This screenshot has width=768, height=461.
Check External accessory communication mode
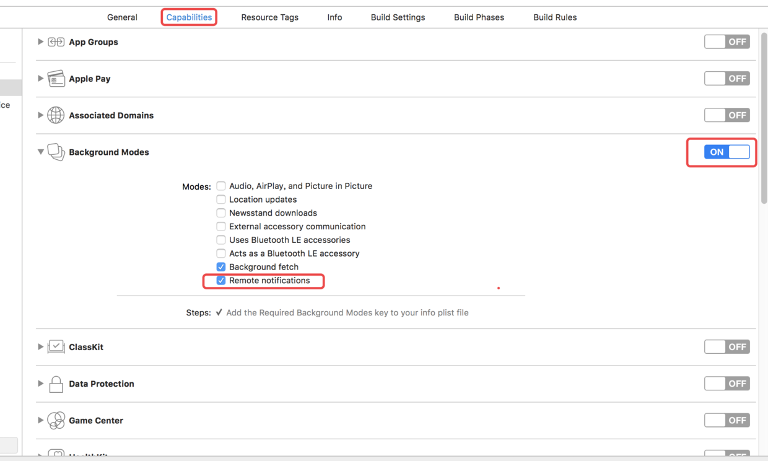[x=221, y=226]
